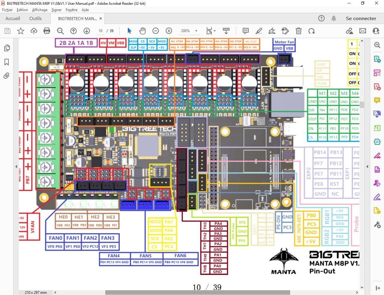Viewport: 384px width, 295px height.
Task: Open the help question mark icon
Action: click(321, 18)
